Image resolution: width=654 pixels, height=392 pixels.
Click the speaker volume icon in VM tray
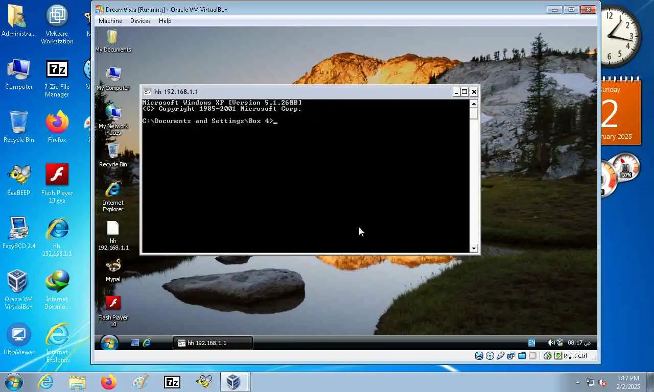coord(551,342)
